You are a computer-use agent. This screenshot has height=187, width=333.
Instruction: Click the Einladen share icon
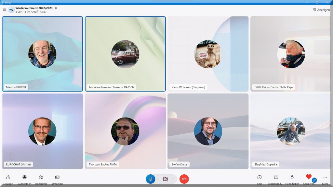point(8,177)
